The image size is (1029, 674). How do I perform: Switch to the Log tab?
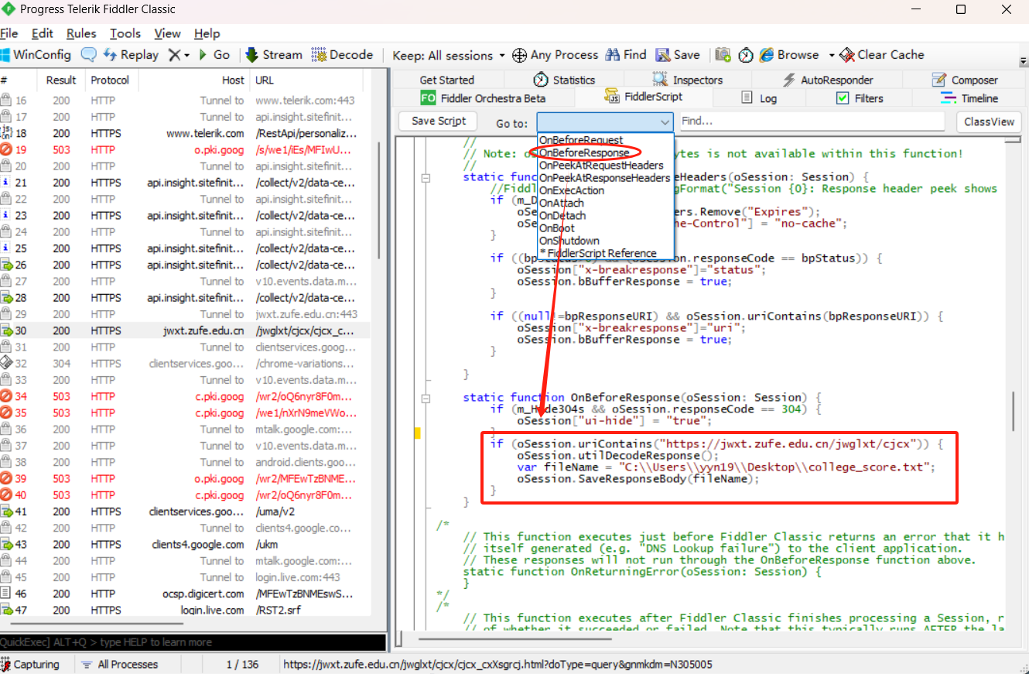point(758,98)
